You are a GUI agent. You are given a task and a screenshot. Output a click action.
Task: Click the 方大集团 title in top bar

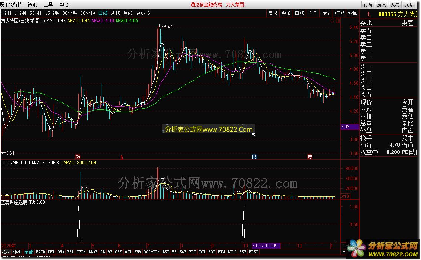pyautogui.click(x=235, y=4)
